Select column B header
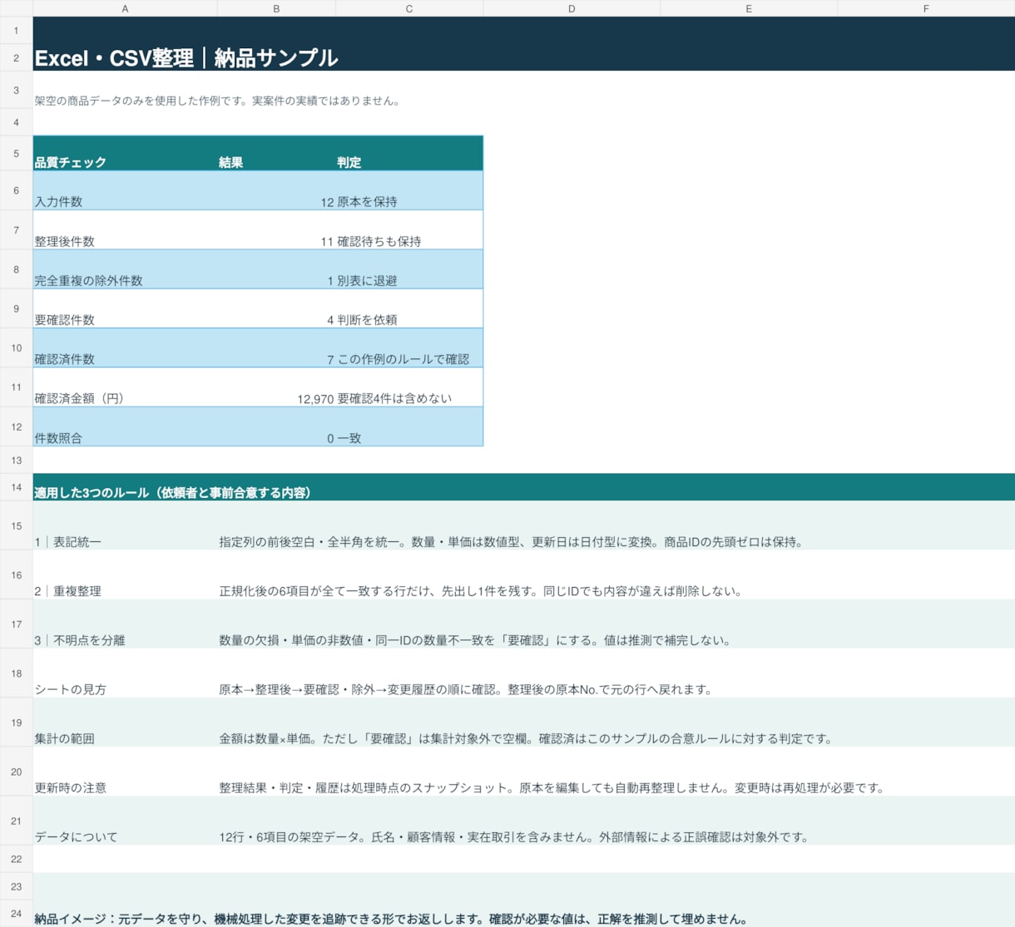 tap(276, 8)
